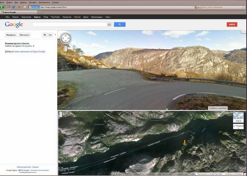The height and width of the screenshot is (176, 247).
Task: Open the Закладки browser menu
Action: click(32, 2)
